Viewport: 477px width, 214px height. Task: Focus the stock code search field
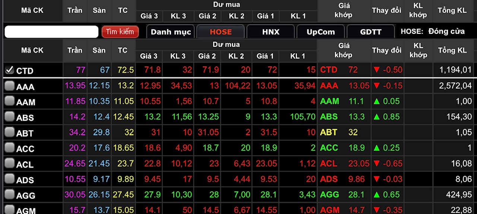(51, 32)
